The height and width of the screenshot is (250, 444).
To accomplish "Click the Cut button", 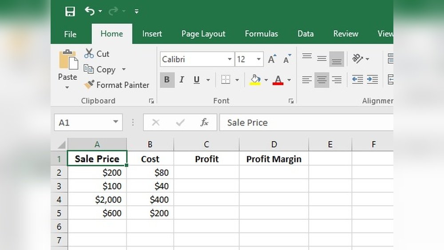I will [97, 54].
